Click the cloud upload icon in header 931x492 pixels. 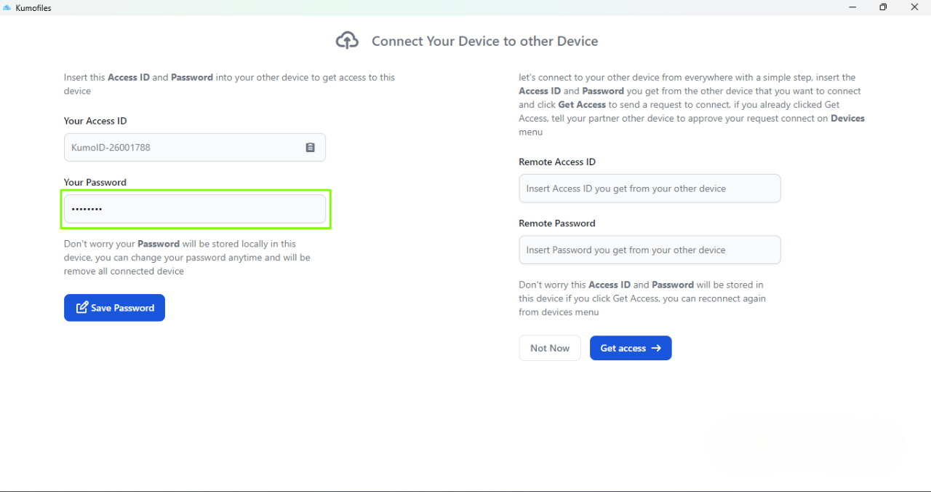[347, 41]
